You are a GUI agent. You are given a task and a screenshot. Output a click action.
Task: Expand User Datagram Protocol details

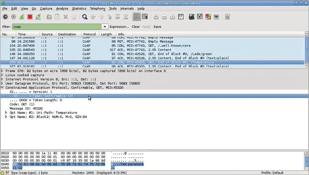coord(3,83)
